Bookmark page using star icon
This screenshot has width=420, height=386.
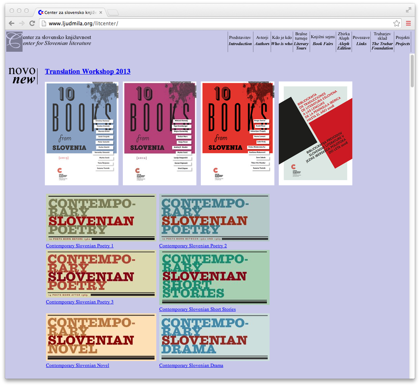396,23
